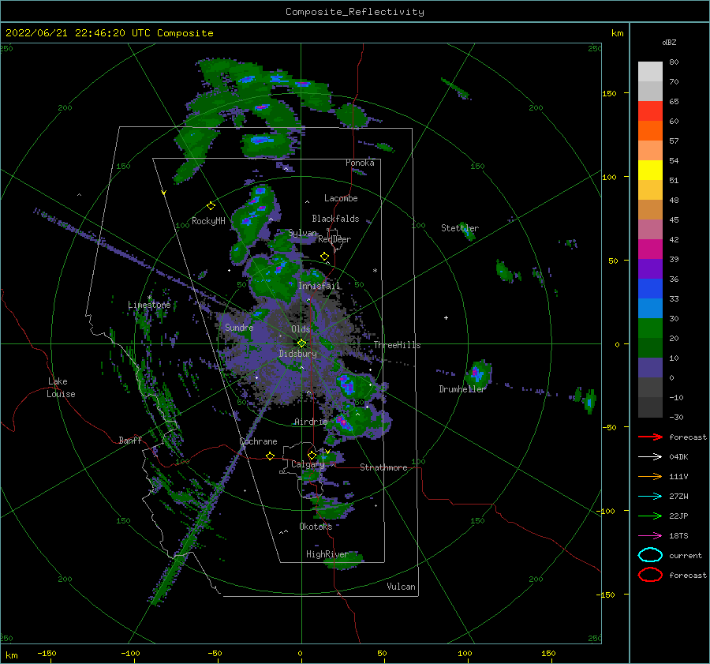Image resolution: width=710 pixels, height=664 pixels.
Task: Click the yellow diamond marker above Calgary label
Action: pos(312,455)
